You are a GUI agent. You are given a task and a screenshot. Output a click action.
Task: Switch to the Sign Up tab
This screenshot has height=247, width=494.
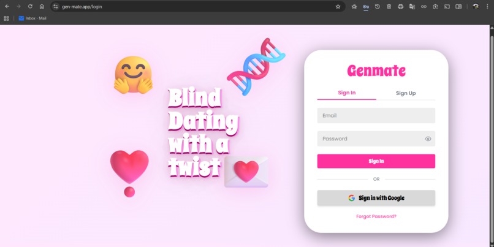click(406, 93)
